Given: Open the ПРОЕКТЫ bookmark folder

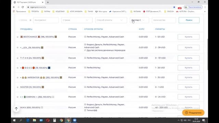Looking at the screenshot, I should [34, 11].
